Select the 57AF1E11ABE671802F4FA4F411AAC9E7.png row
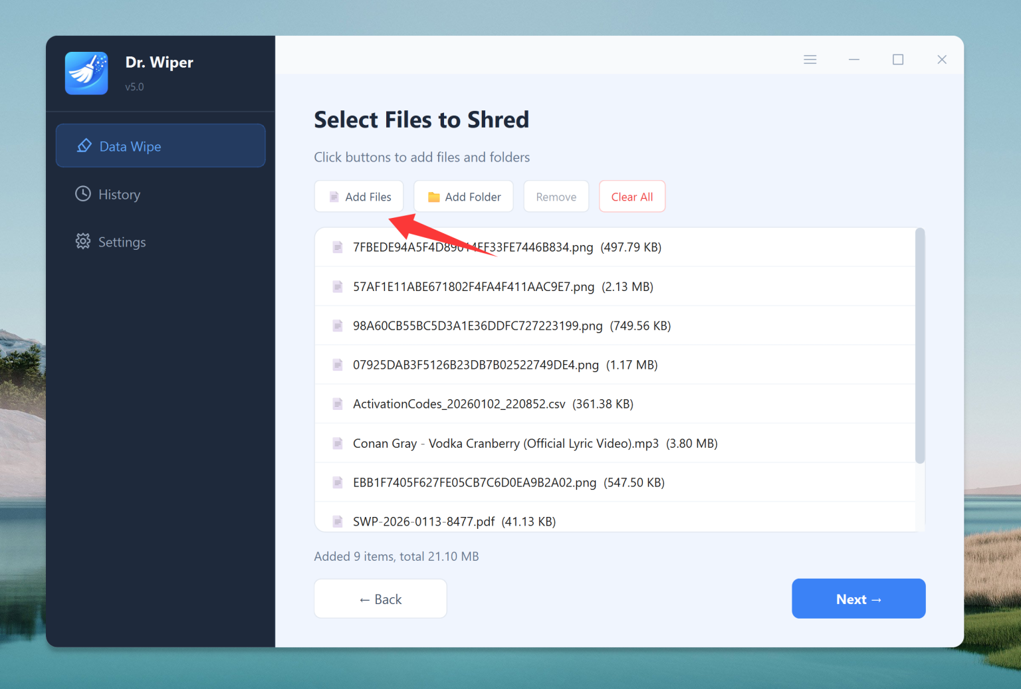Image resolution: width=1021 pixels, height=689 pixels. (x=615, y=286)
